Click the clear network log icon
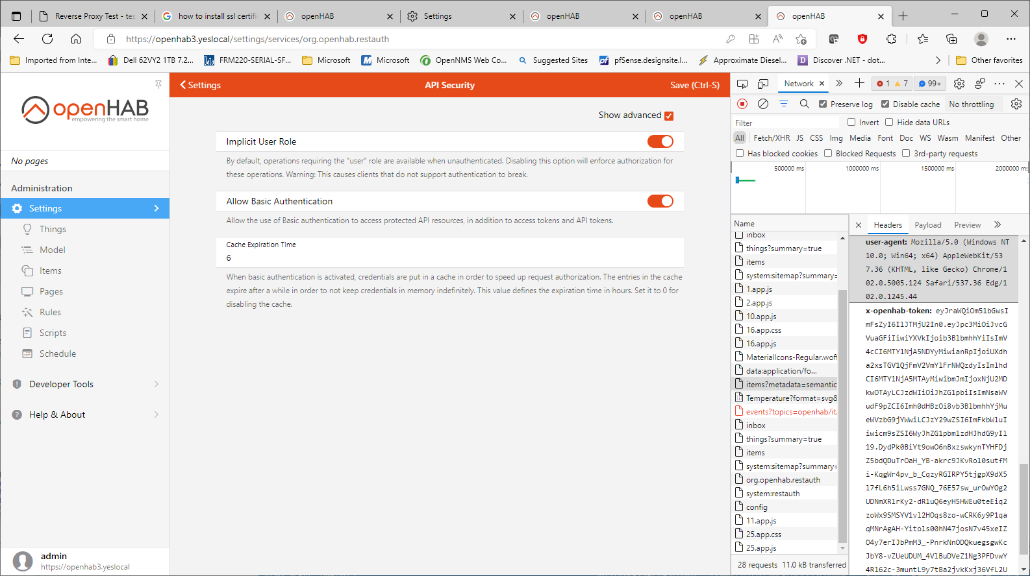 pos(763,104)
